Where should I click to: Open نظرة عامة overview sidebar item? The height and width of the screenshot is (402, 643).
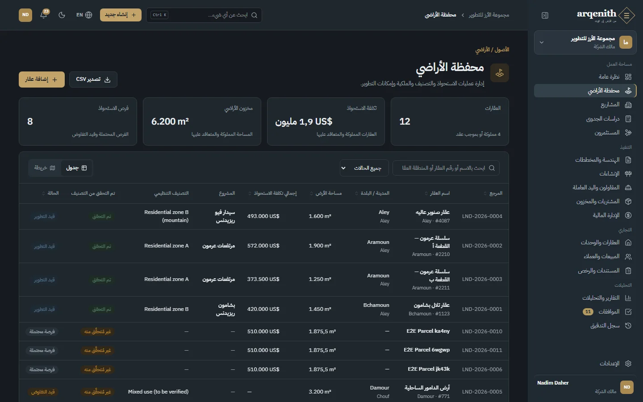coord(585,77)
